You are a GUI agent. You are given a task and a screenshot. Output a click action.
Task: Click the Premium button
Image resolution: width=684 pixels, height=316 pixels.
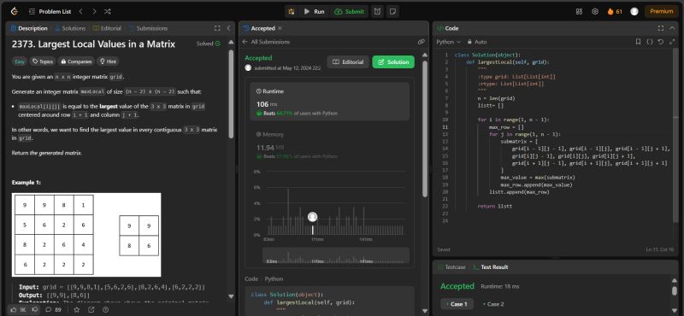[661, 12]
